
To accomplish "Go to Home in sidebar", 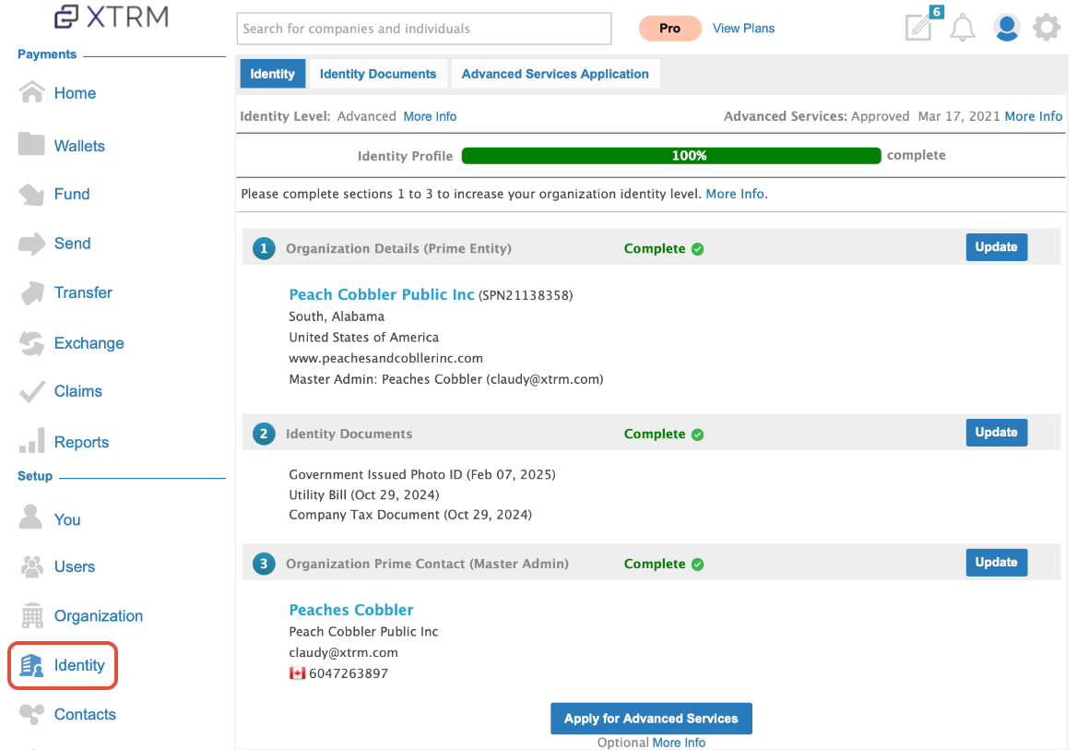I will tap(75, 93).
